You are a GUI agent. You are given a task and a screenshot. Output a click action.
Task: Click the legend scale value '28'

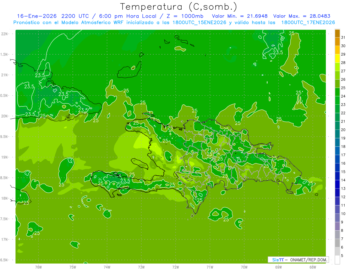click(x=343, y=63)
